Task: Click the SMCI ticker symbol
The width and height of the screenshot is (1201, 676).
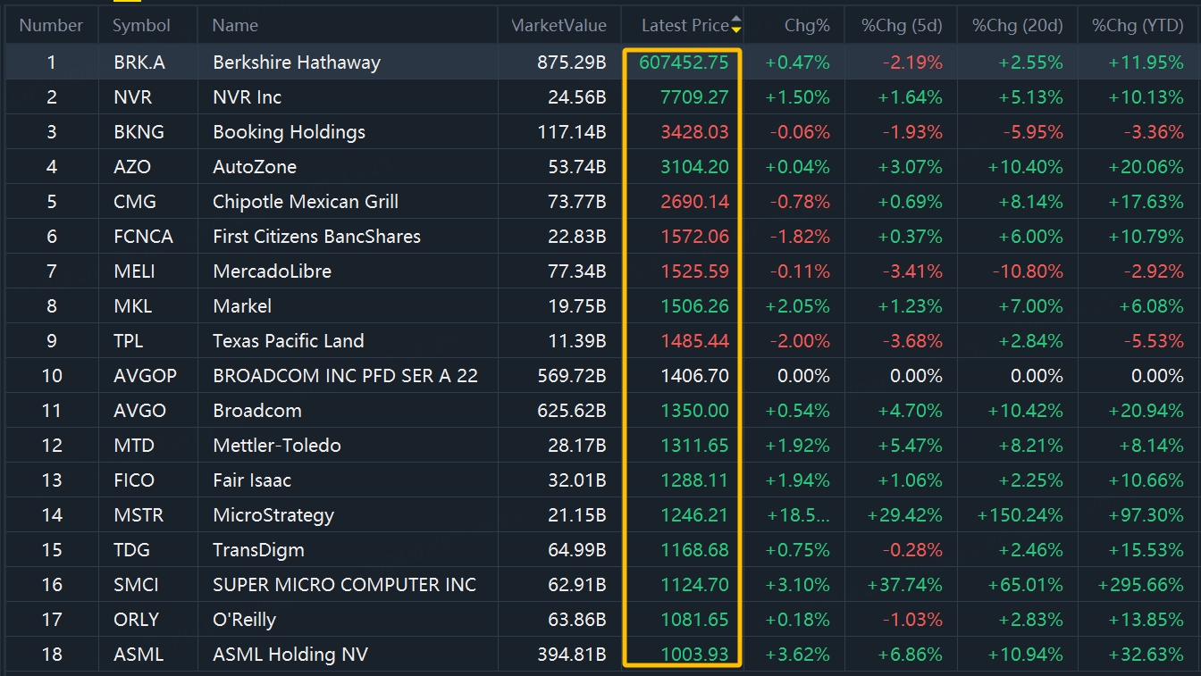Action: (136, 585)
